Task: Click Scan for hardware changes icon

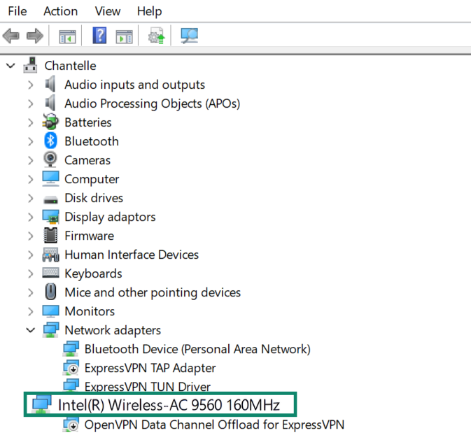Action: tap(189, 36)
